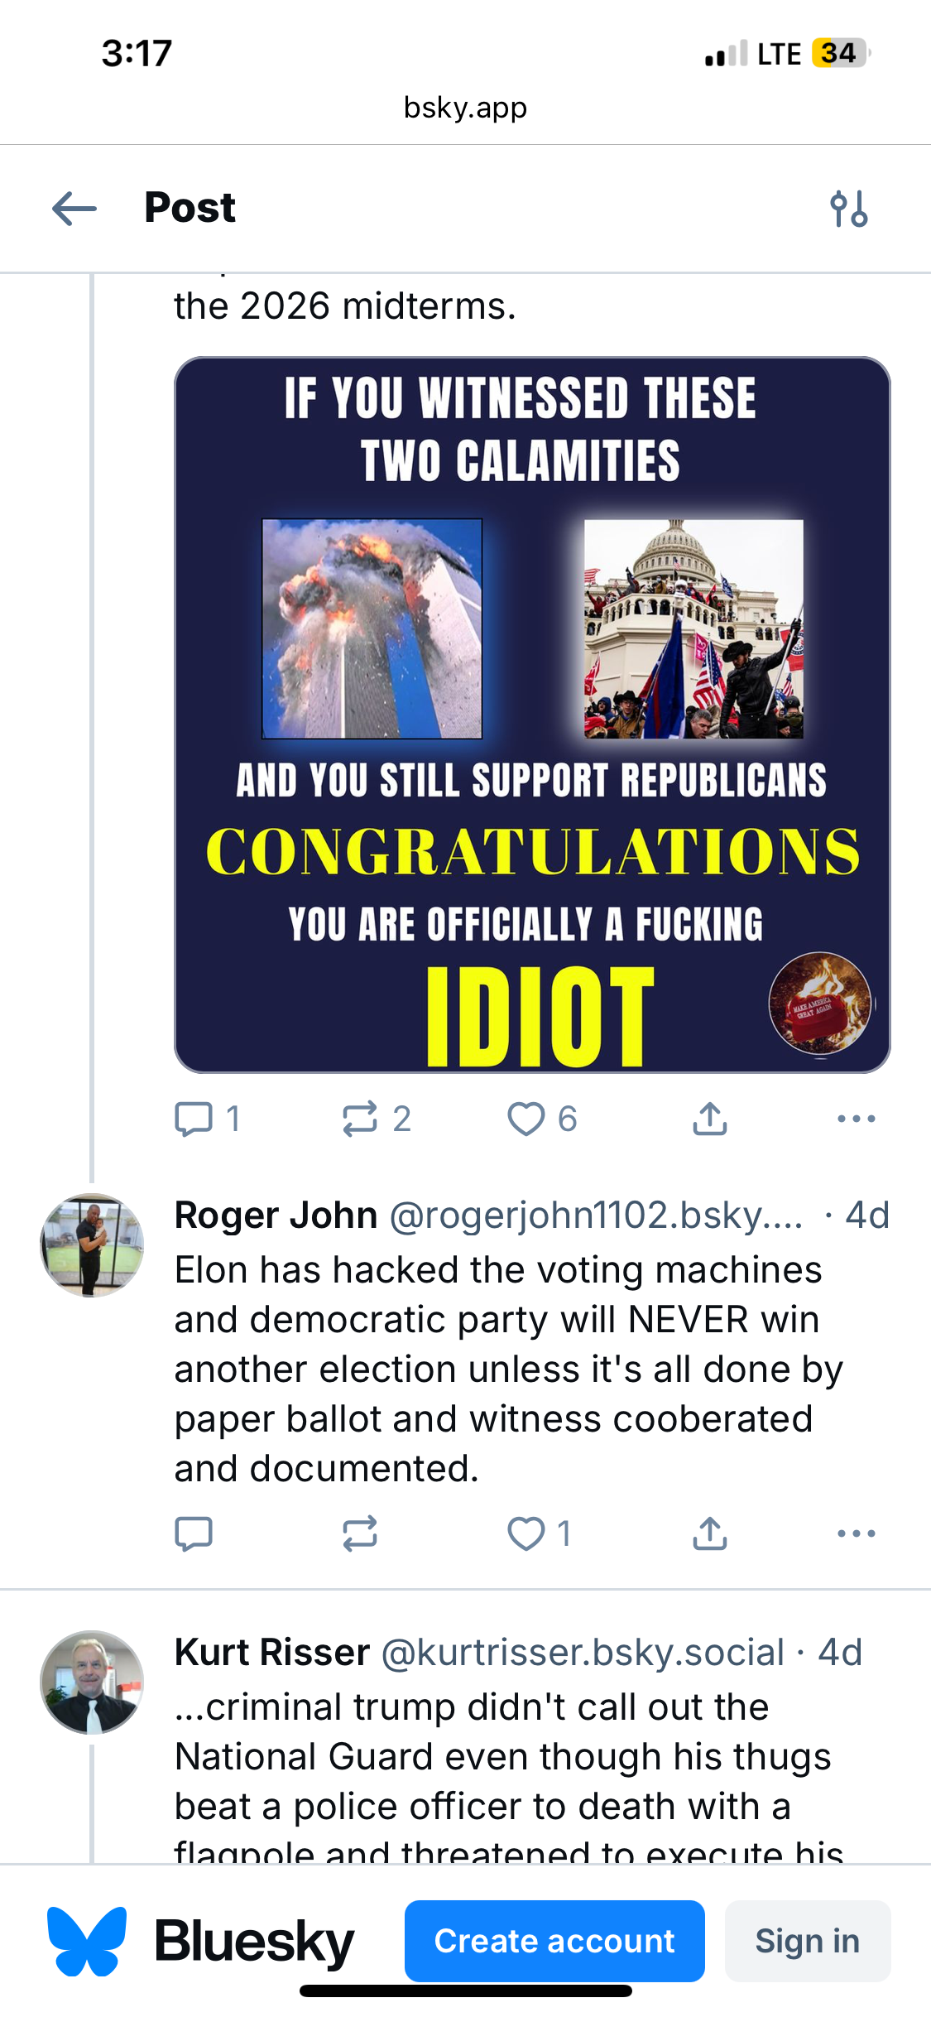Image resolution: width=931 pixels, height=2017 pixels.
Task: Open Kurt Risser's display name link
Action: click(x=271, y=1653)
